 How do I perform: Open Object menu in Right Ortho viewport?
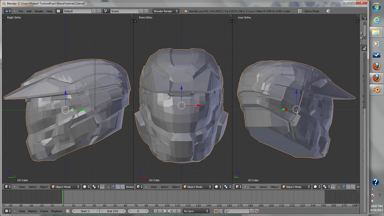pyautogui.click(x=44, y=187)
